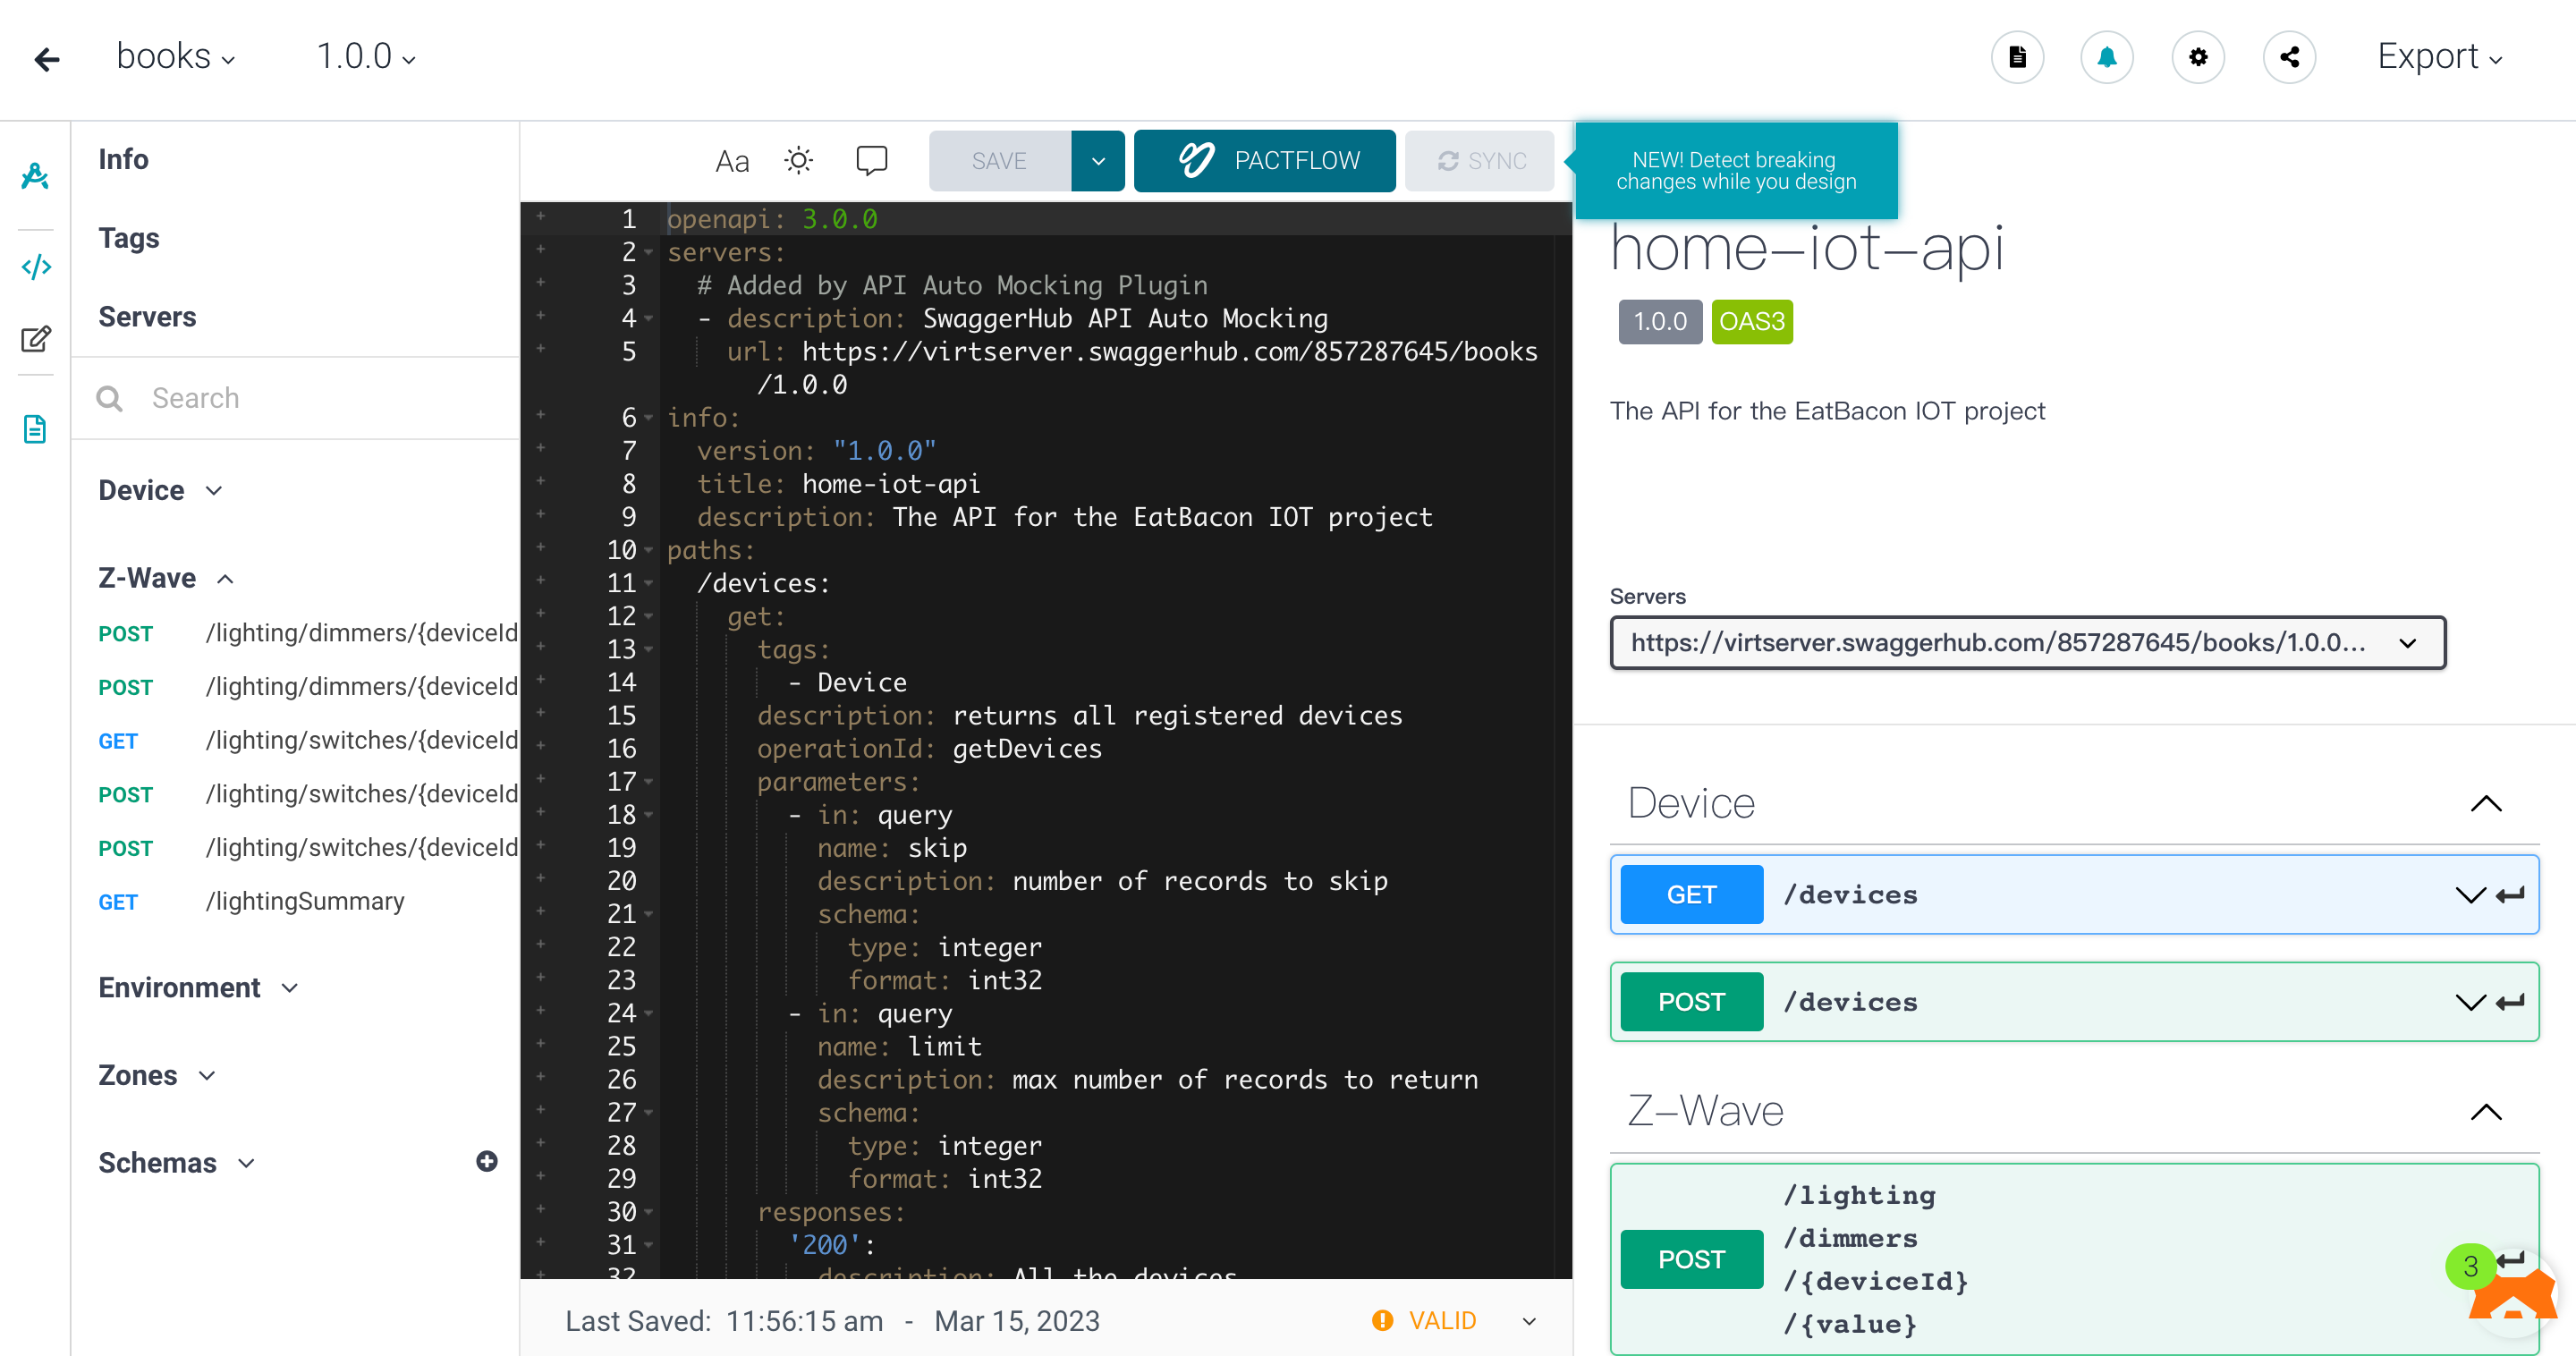Click add schema plus icon
Viewport: 2576px width, 1356px height.
click(x=487, y=1161)
